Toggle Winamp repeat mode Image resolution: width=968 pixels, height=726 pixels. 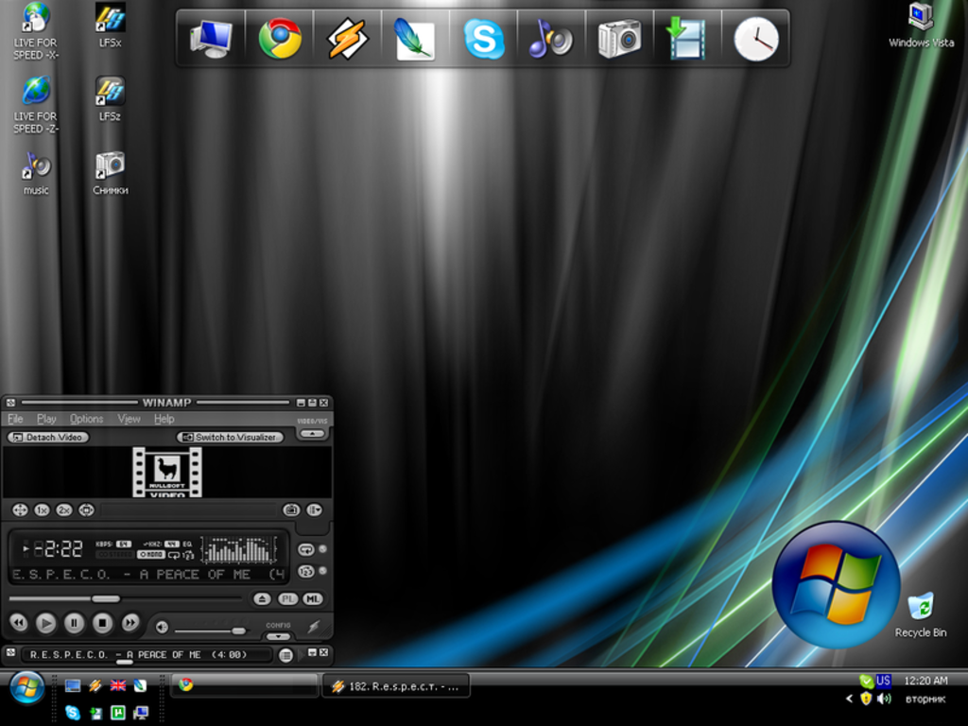305,549
